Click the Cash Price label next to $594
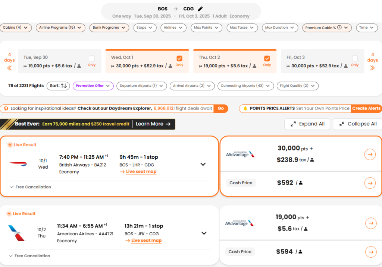 click(240, 252)
